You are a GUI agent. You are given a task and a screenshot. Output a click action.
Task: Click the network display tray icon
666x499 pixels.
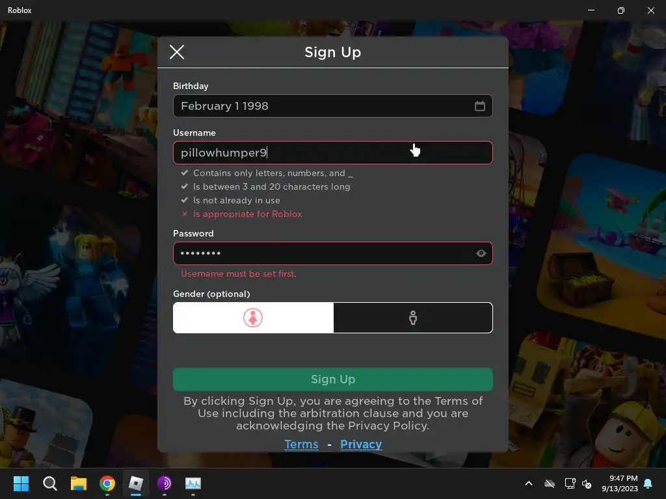[570, 483]
